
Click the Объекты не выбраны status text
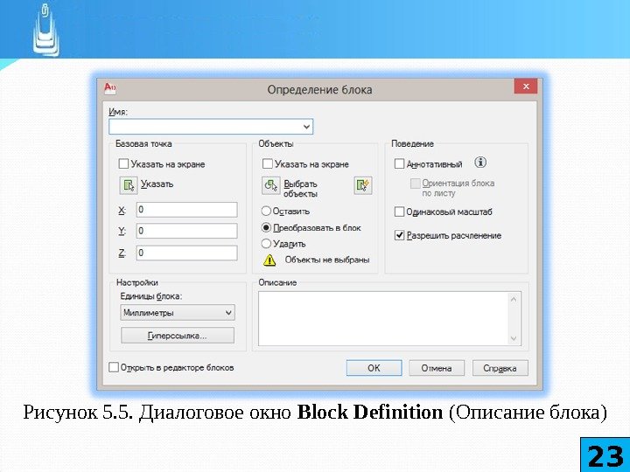click(327, 260)
